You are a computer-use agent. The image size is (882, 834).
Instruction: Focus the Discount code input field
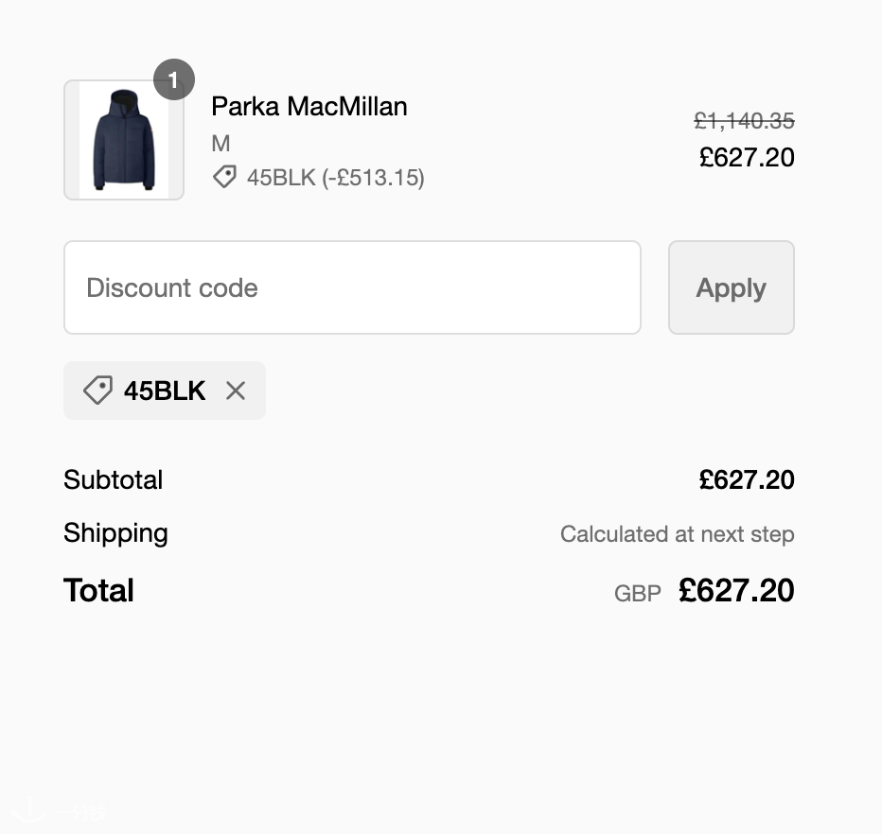pyautogui.click(x=352, y=287)
